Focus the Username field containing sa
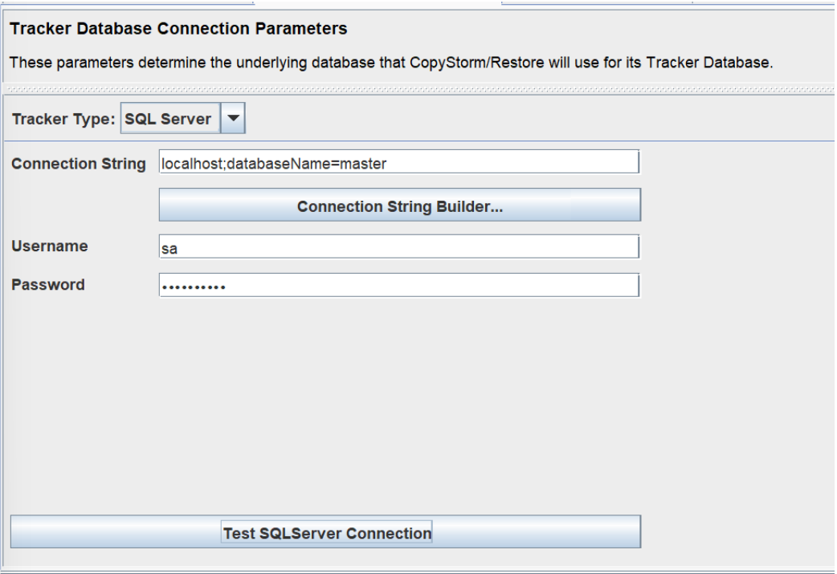The width and height of the screenshot is (837, 574). (398, 246)
